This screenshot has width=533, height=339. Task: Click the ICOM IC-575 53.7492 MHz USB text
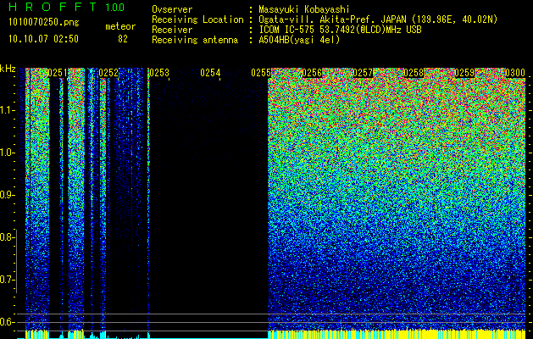(341, 30)
